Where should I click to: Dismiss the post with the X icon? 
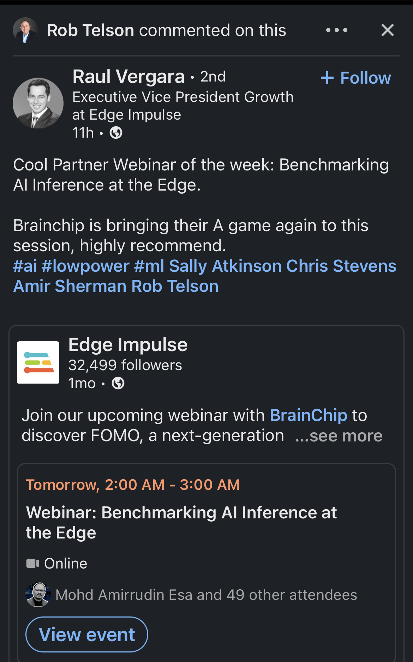(387, 30)
